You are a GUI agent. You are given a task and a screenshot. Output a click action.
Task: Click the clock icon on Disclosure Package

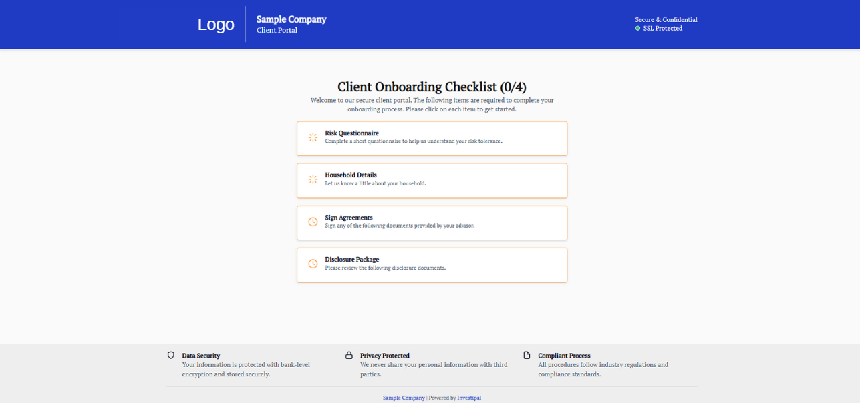[x=313, y=264]
